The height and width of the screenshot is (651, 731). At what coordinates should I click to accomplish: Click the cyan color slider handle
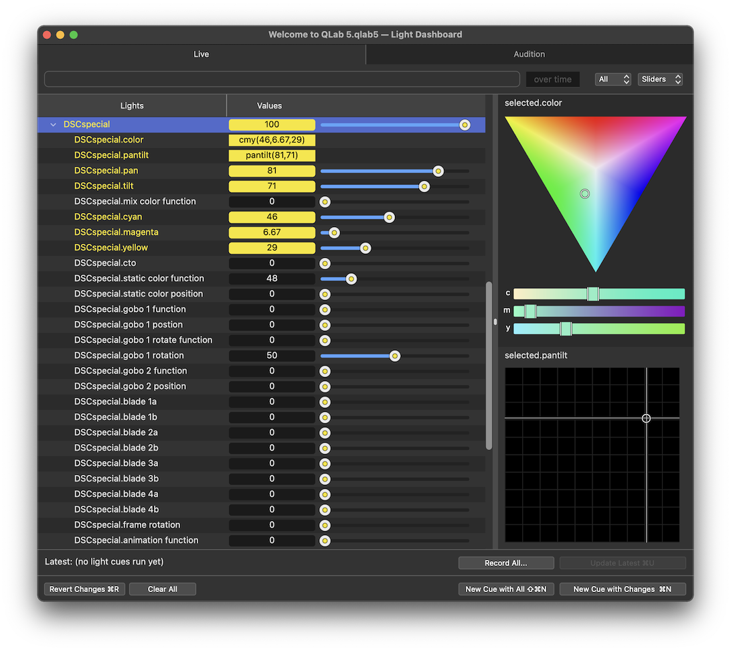pos(592,294)
